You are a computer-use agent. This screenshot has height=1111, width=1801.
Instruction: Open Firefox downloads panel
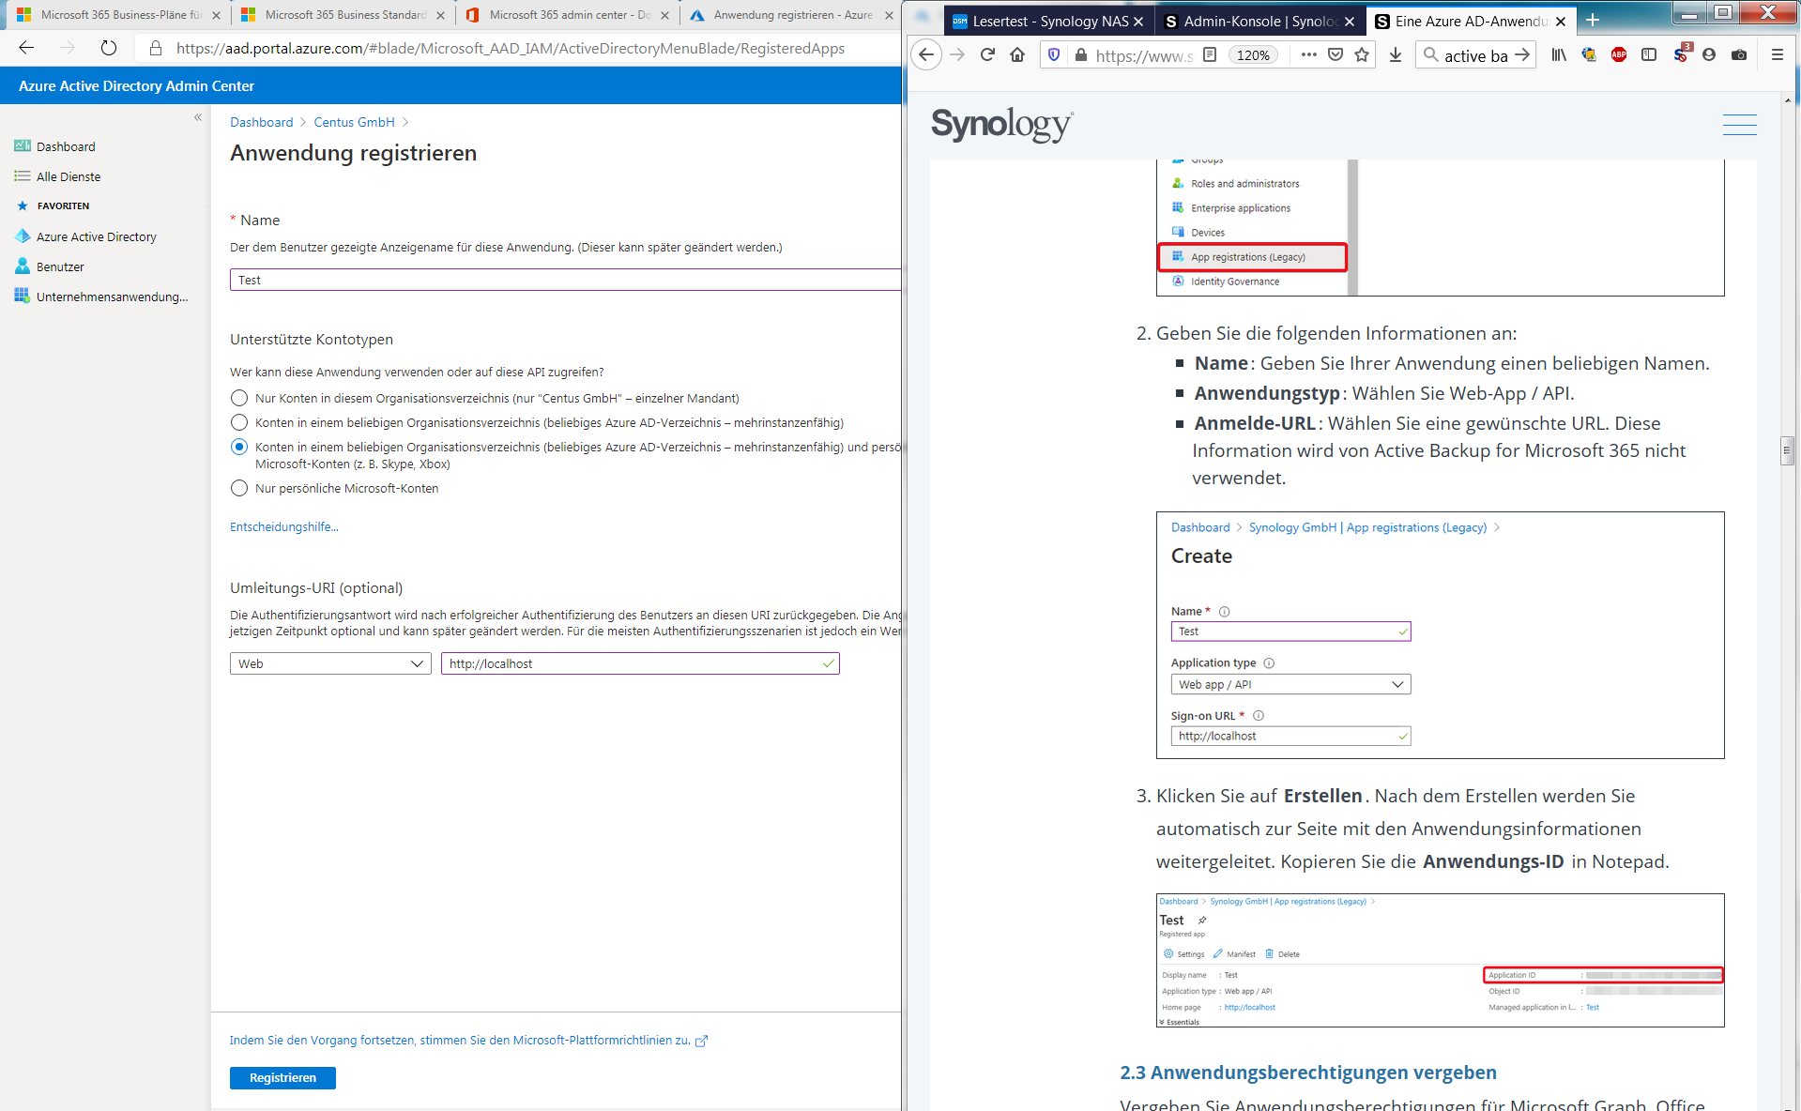pyautogui.click(x=1396, y=54)
